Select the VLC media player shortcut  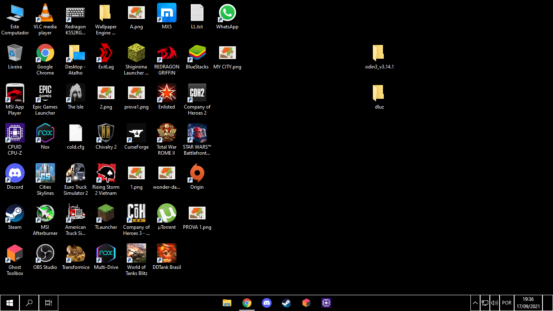[x=45, y=19]
